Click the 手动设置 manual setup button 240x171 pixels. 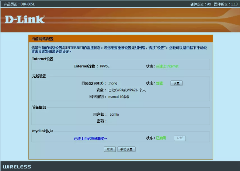coord(126,149)
